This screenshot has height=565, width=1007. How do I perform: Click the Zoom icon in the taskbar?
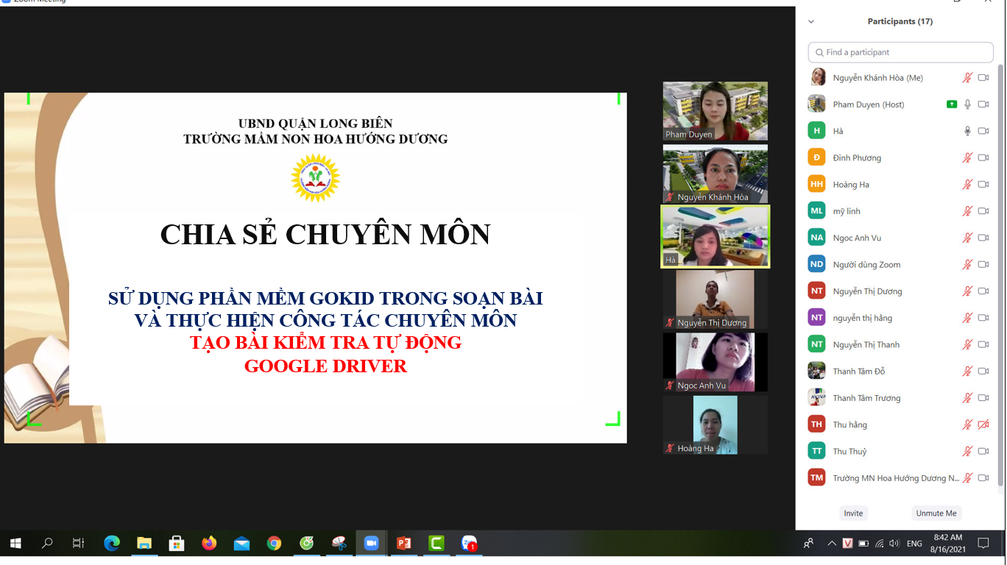coord(371,544)
